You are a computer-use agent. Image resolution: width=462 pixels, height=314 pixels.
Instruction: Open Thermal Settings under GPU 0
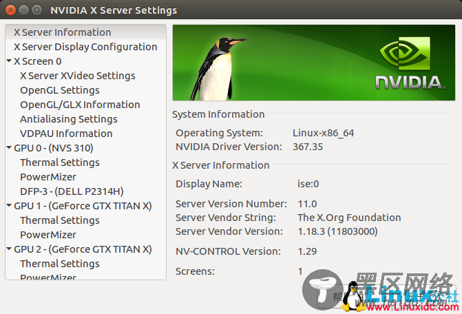[x=60, y=163]
